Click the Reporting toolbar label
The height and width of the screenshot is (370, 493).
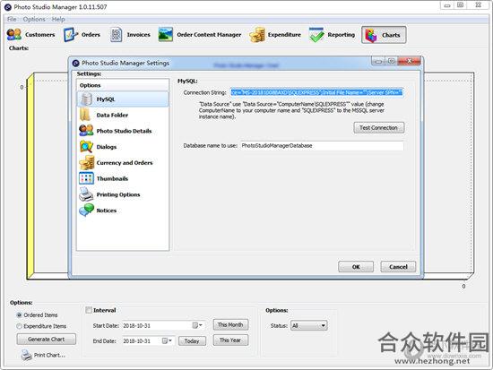(342, 35)
